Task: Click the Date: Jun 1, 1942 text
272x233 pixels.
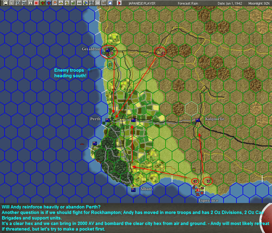Action: (230, 3)
